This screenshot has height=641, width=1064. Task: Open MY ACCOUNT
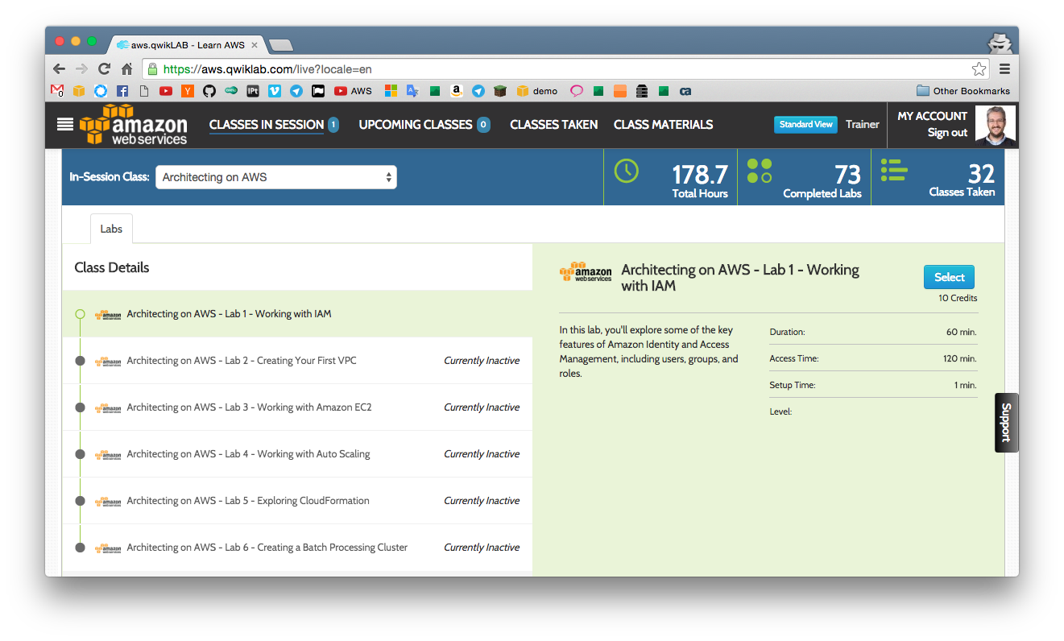point(932,116)
